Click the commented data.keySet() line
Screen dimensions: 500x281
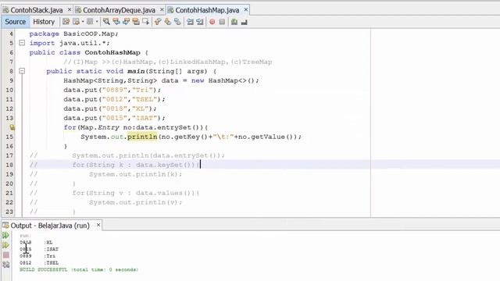(136, 165)
